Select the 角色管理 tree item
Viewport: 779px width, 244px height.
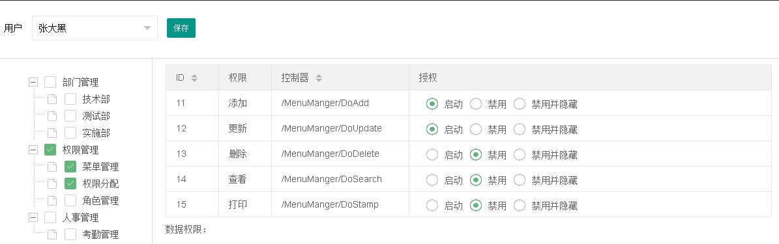click(100, 201)
